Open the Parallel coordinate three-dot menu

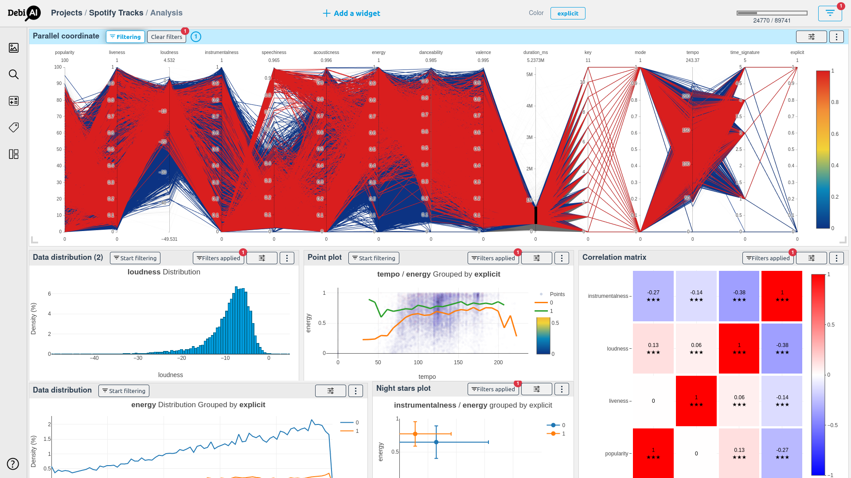coord(836,37)
